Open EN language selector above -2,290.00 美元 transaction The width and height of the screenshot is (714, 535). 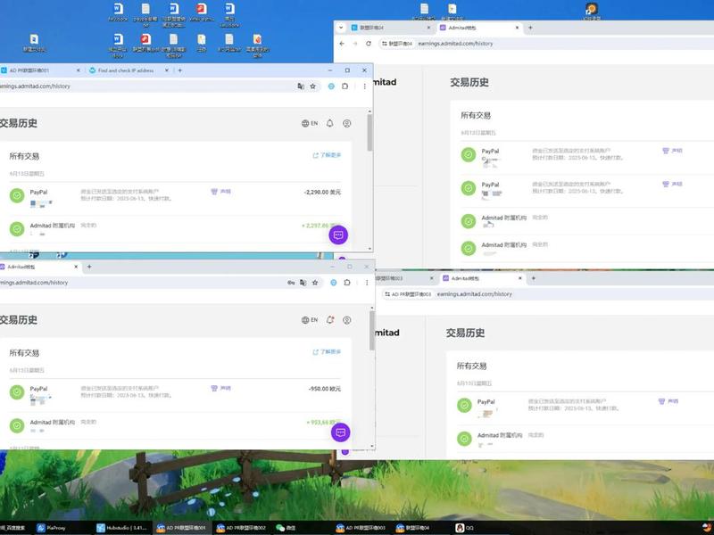[x=310, y=123]
